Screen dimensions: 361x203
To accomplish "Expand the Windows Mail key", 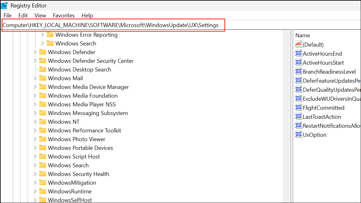I will tap(35, 78).
